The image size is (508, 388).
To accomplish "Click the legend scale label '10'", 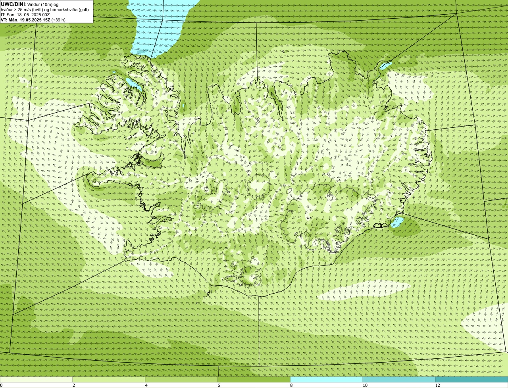I will coord(365,385).
